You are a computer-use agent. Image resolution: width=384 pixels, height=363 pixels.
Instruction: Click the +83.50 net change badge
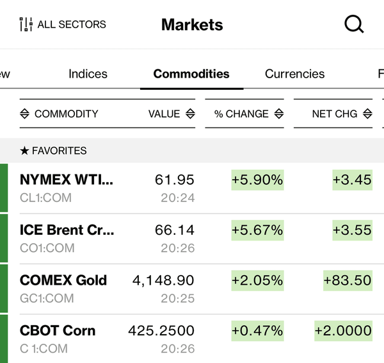pyautogui.click(x=348, y=280)
